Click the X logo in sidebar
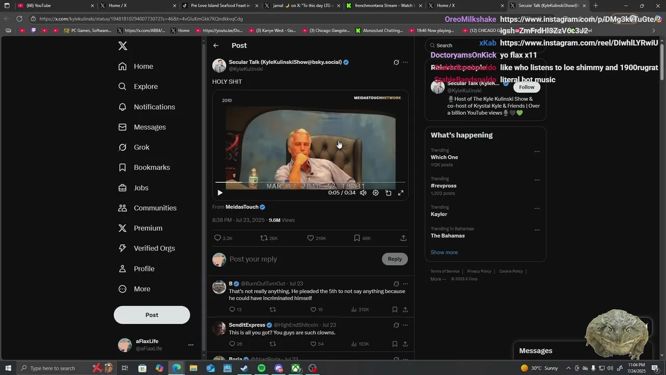666x375 pixels. pos(123,46)
